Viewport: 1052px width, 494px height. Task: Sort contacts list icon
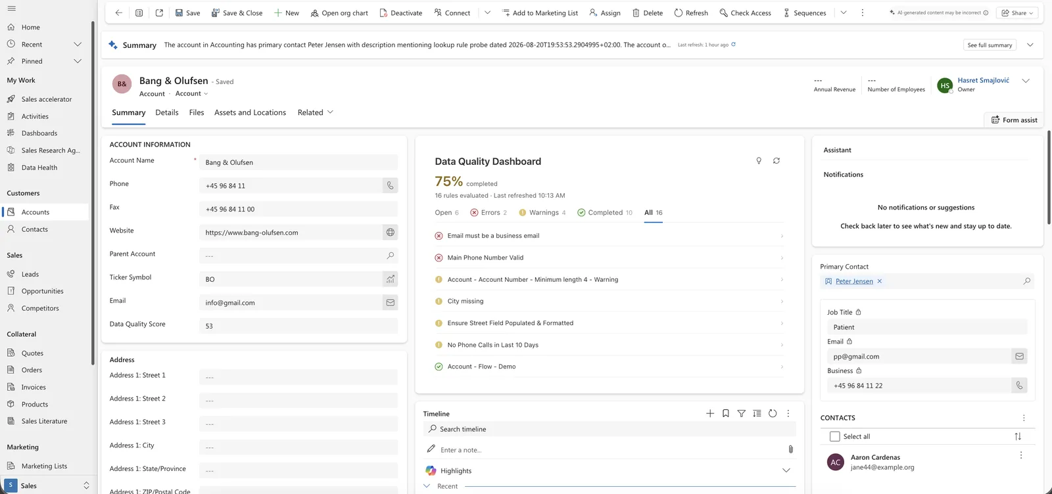[x=1018, y=436]
